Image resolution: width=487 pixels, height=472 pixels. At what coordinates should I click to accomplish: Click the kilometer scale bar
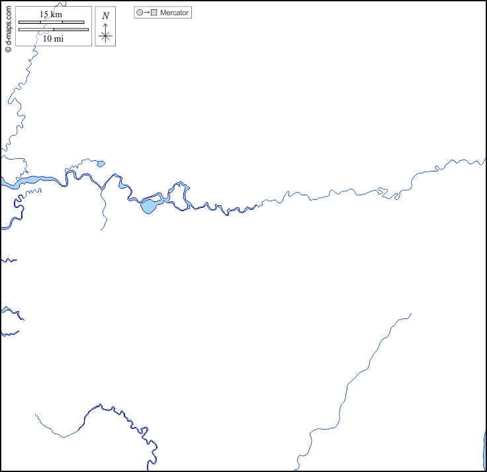coord(51,23)
